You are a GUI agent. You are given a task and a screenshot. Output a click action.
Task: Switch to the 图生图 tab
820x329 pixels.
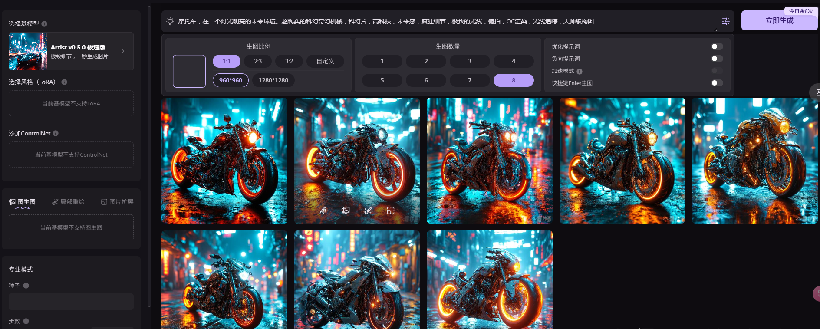[23, 202]
